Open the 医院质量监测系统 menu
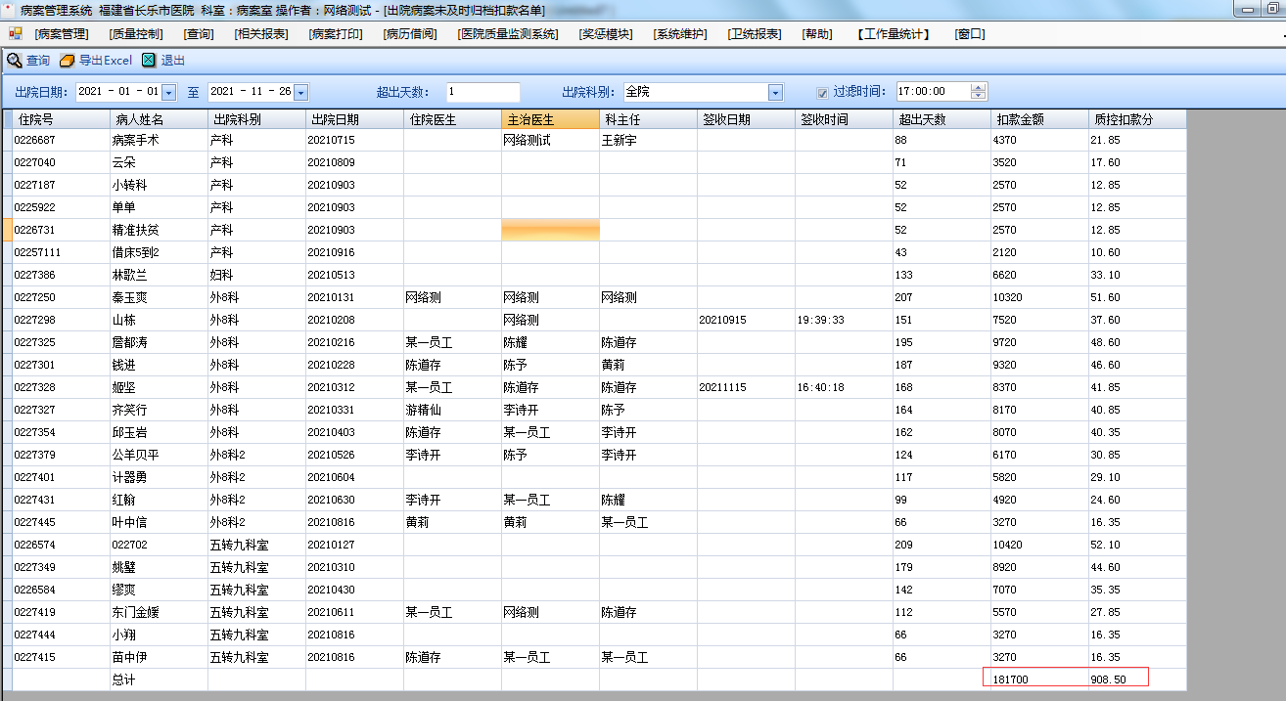 point(508,33)
